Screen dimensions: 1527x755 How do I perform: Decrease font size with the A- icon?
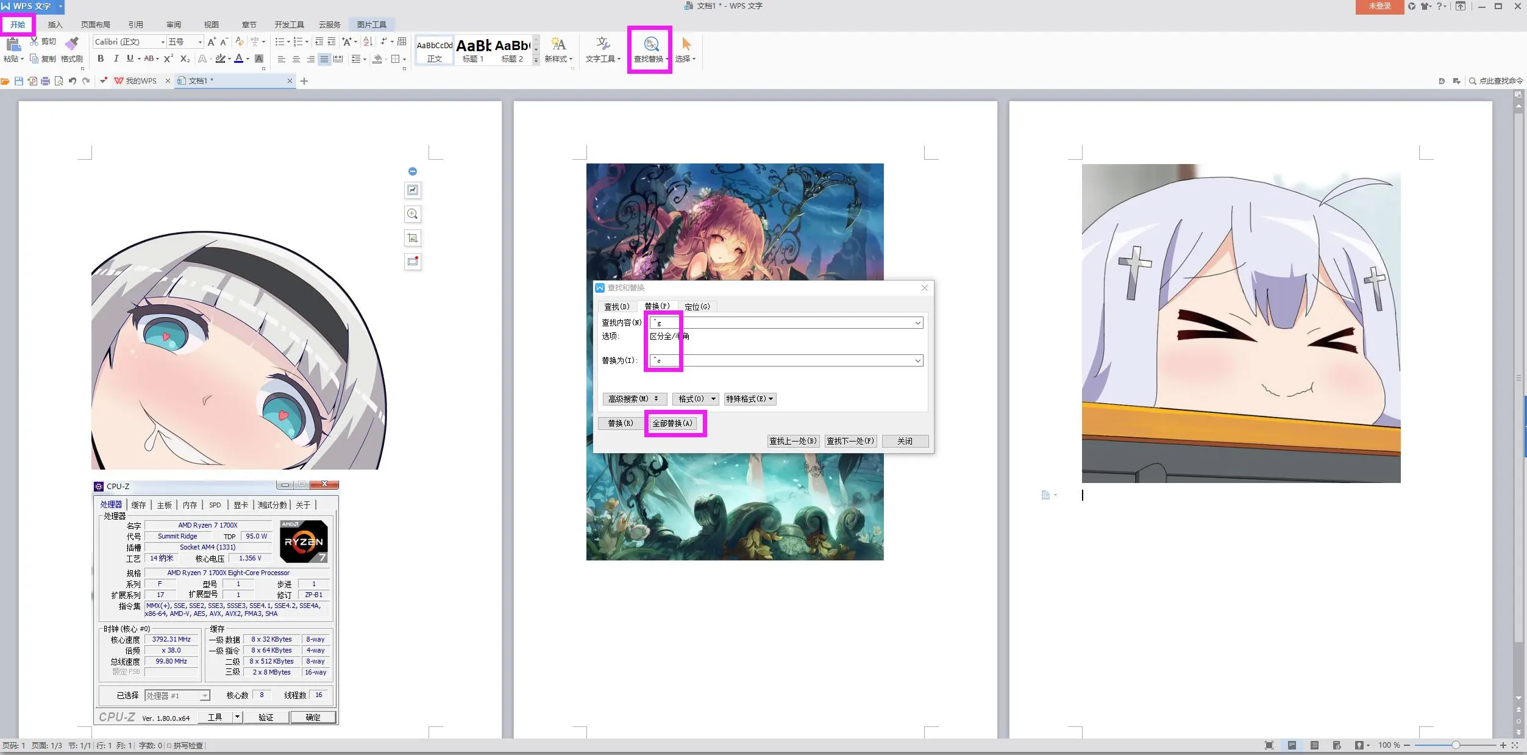(x=224, y=42)
